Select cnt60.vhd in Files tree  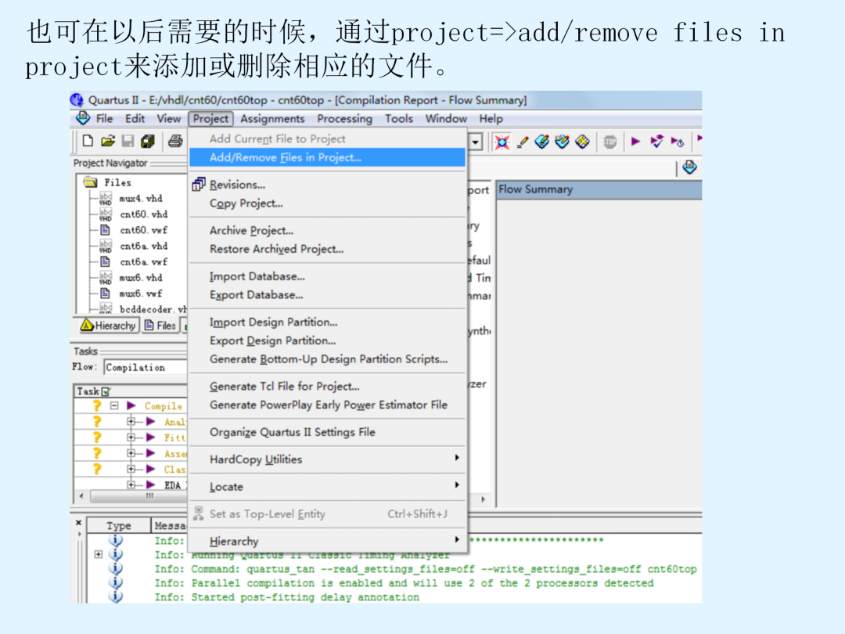pos(143,214)
